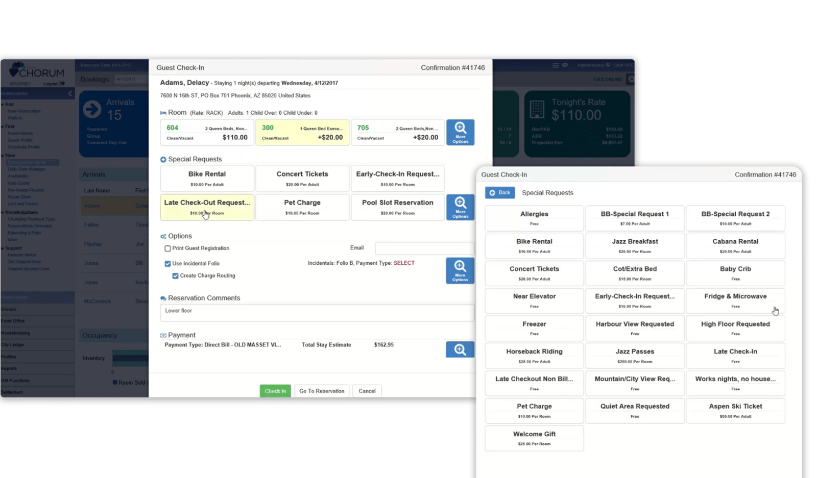Open Groups section in sidebar
Screen dimensions: 817x478
(x=37, y=309)
